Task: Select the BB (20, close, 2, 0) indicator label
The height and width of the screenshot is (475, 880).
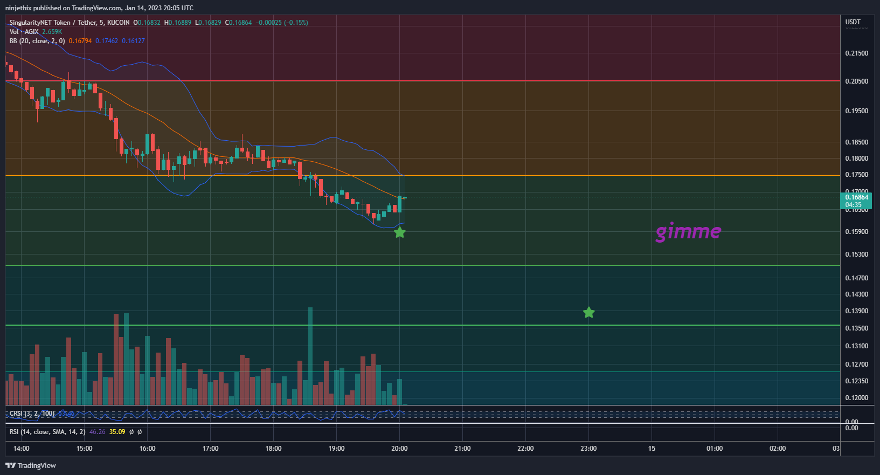Action: [x=37, y=41]
